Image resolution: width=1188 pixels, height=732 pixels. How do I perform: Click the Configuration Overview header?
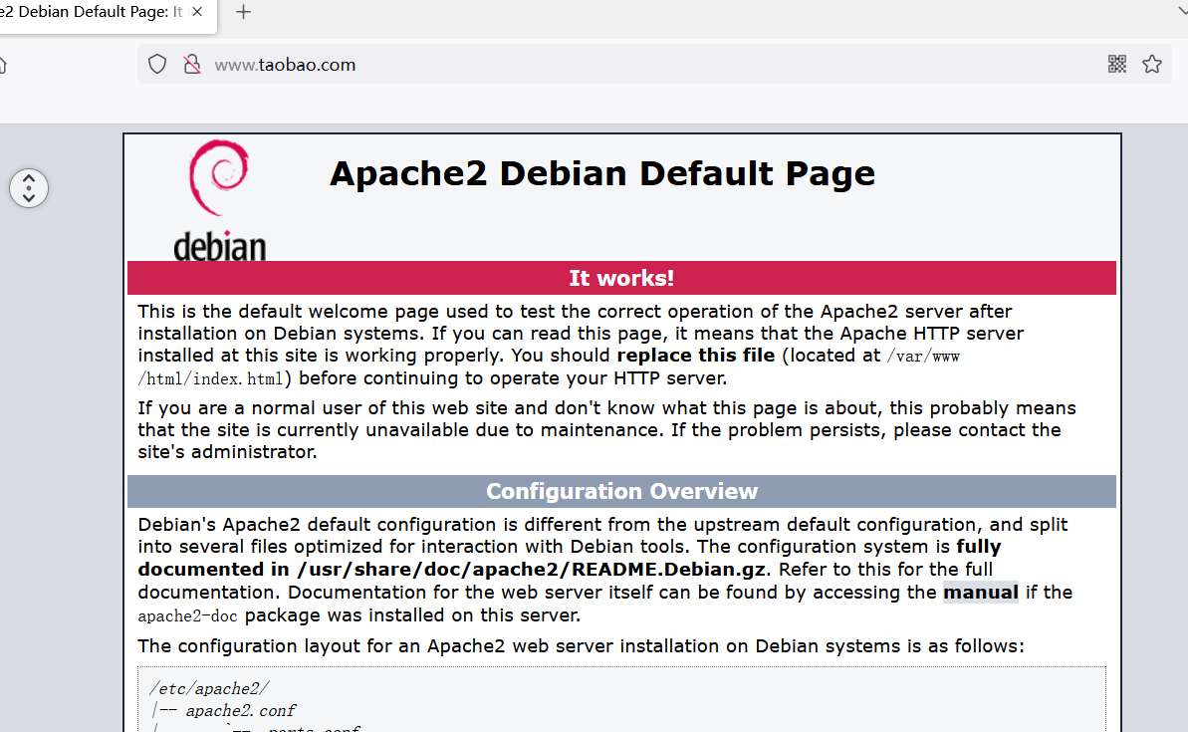click(x=621, y=491)
